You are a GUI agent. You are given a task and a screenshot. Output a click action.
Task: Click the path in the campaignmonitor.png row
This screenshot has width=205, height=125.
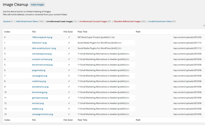[187, 114]
